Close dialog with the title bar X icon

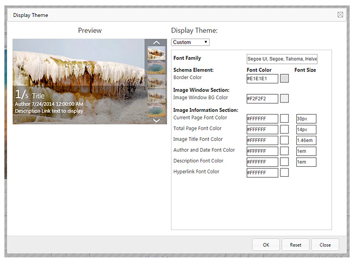(x=340, y=15)
